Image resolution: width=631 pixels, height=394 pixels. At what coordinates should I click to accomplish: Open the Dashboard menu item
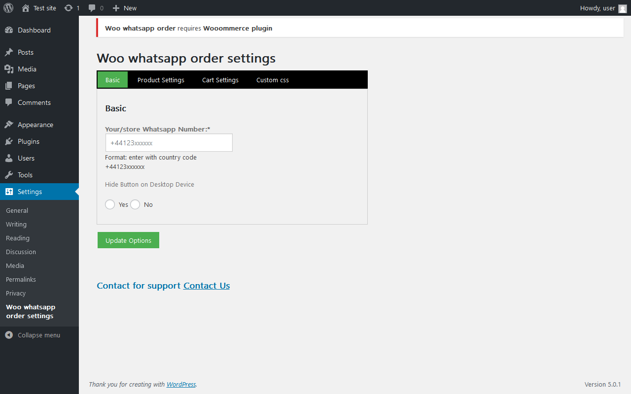[x=39, y=30]
